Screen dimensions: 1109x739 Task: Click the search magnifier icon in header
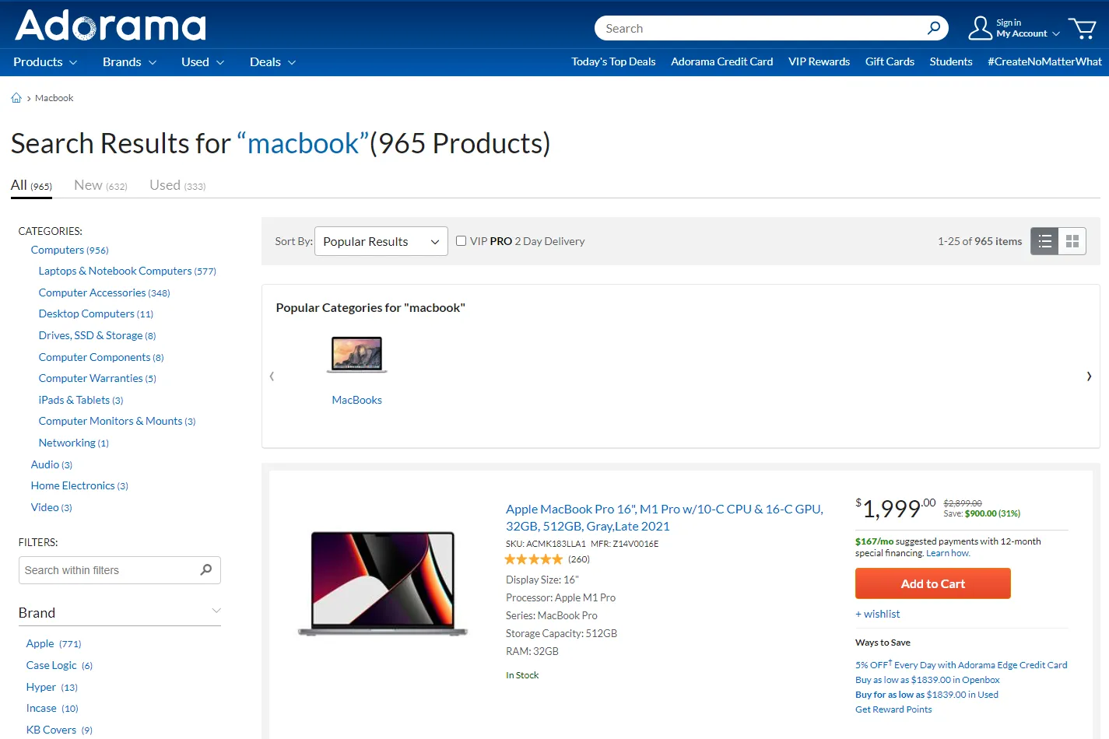[934, 28]
